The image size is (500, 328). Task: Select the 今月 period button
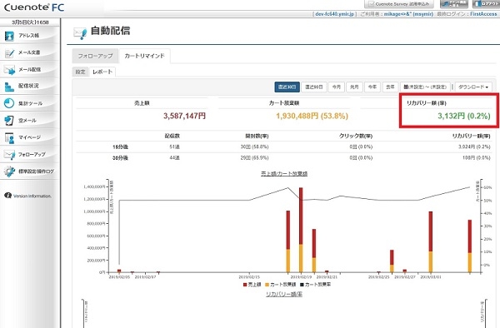(337, 87)
